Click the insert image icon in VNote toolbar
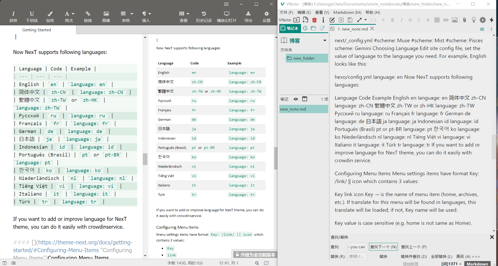 tap(455, 20)
